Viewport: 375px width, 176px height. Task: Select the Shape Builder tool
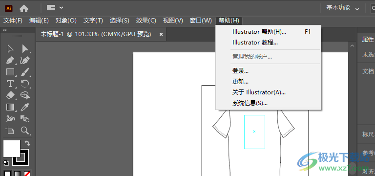[25, 95]
